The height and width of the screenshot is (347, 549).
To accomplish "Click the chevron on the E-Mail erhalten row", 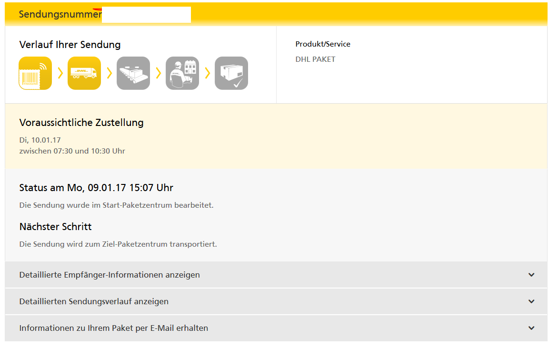I will pos(531,328).
